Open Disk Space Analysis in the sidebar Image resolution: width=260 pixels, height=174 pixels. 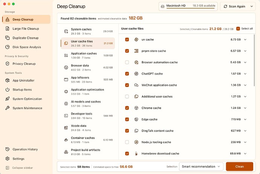click(x=26, y=47)
